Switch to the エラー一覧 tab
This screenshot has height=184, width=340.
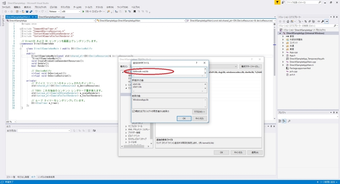click(11, 177)
